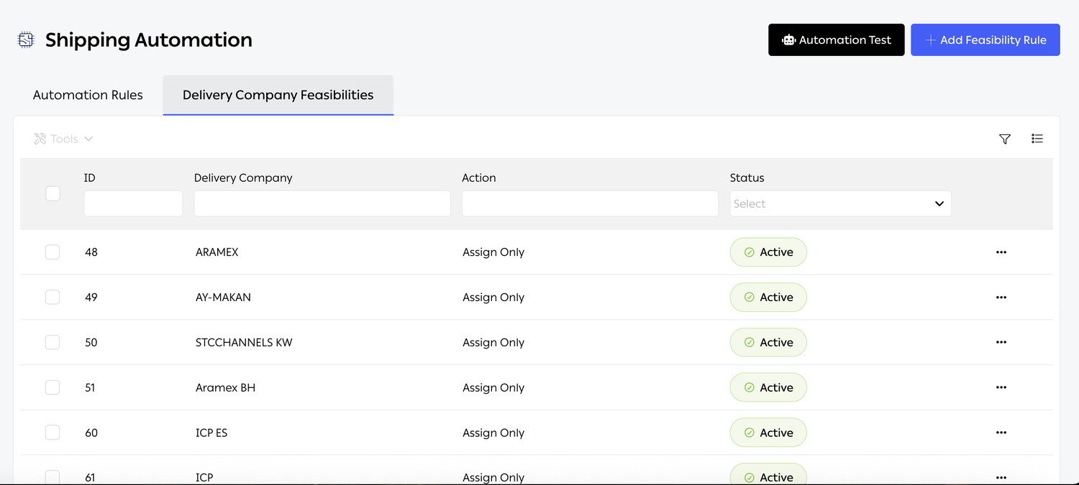Check the box for row ID 50

point(53,343)
